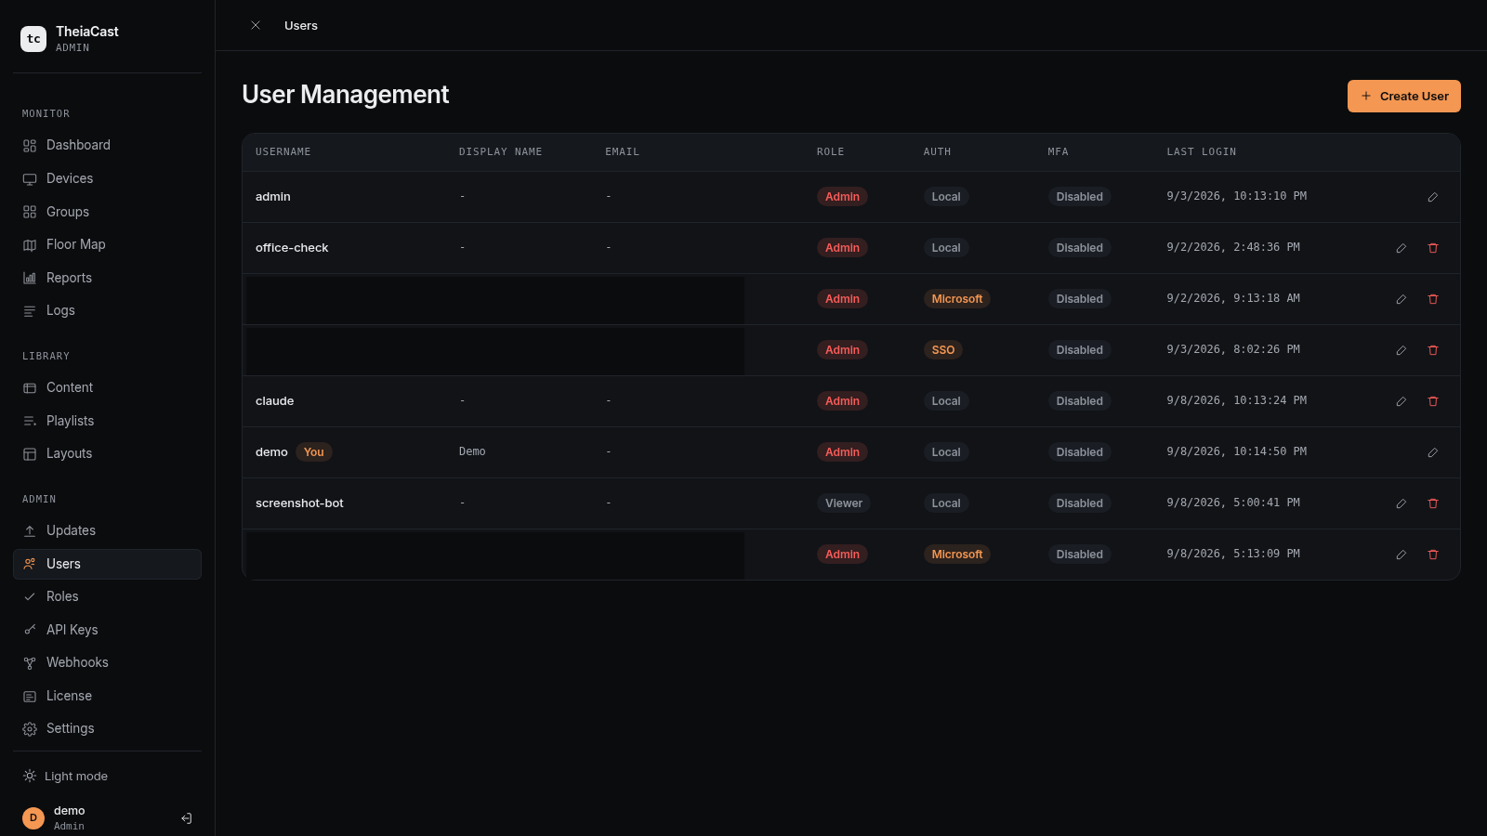Select Users in the sidebar
The image size is (1487, 836).
pos(107,564)
